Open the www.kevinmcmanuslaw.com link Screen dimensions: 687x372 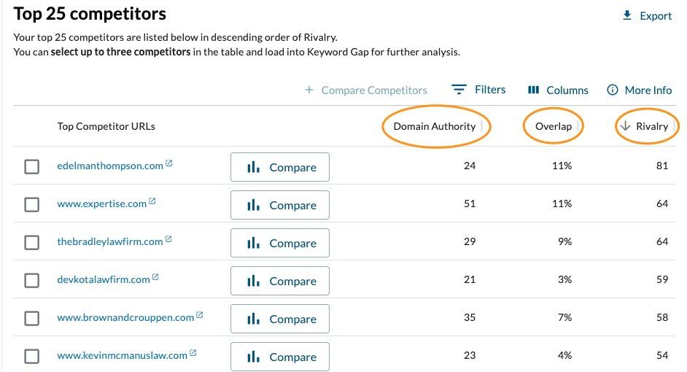122,355
